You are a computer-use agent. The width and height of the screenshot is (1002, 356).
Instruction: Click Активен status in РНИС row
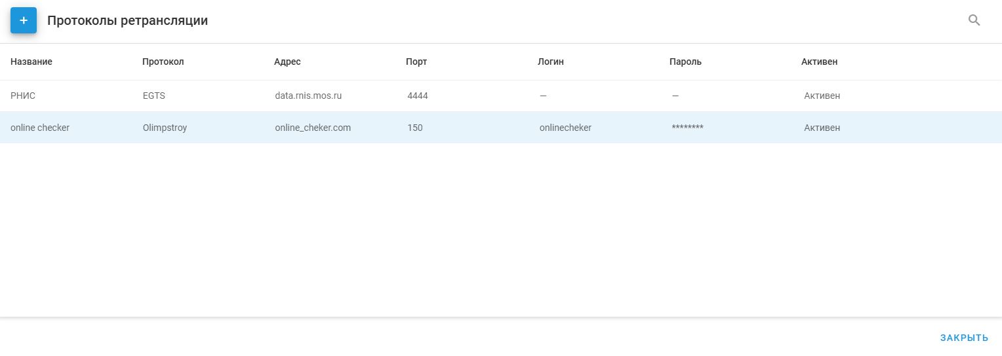[x=822, y=96]
